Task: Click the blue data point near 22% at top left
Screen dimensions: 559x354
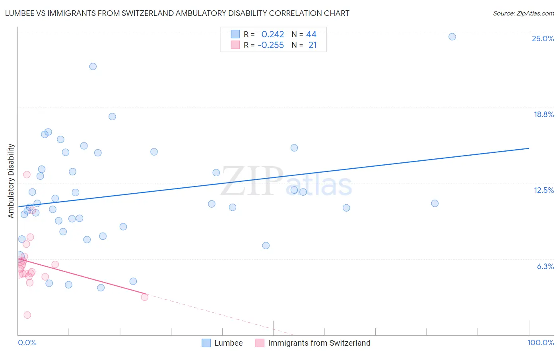Action: click(x=93, y=66)
